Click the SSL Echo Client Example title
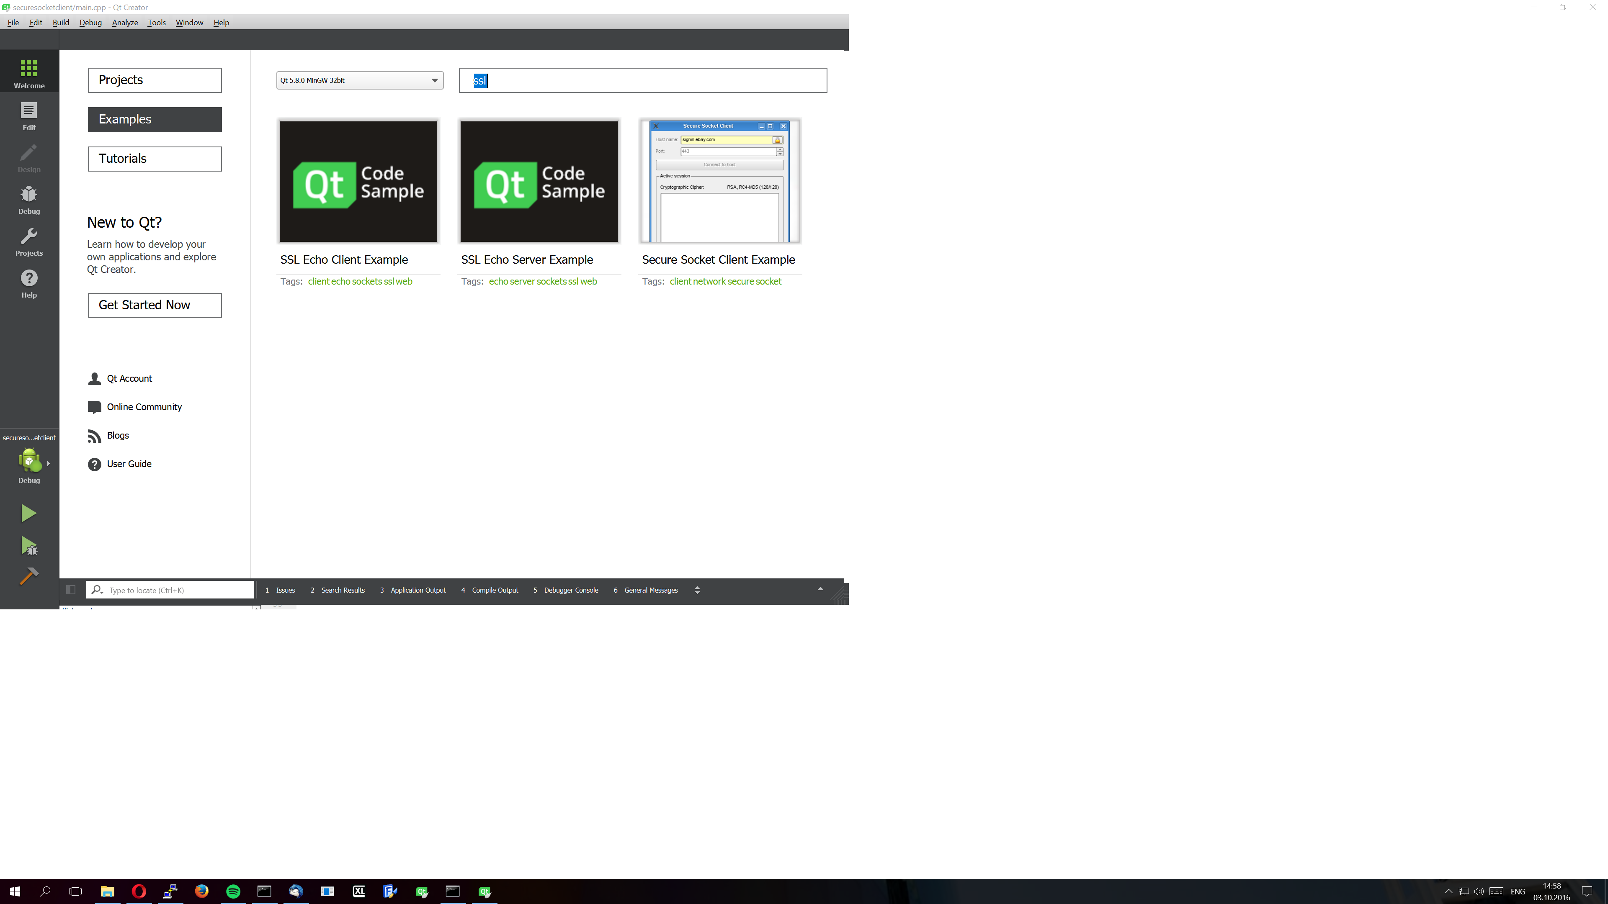This screenshot has width=1608, height=904. click(x=344, y=259)
